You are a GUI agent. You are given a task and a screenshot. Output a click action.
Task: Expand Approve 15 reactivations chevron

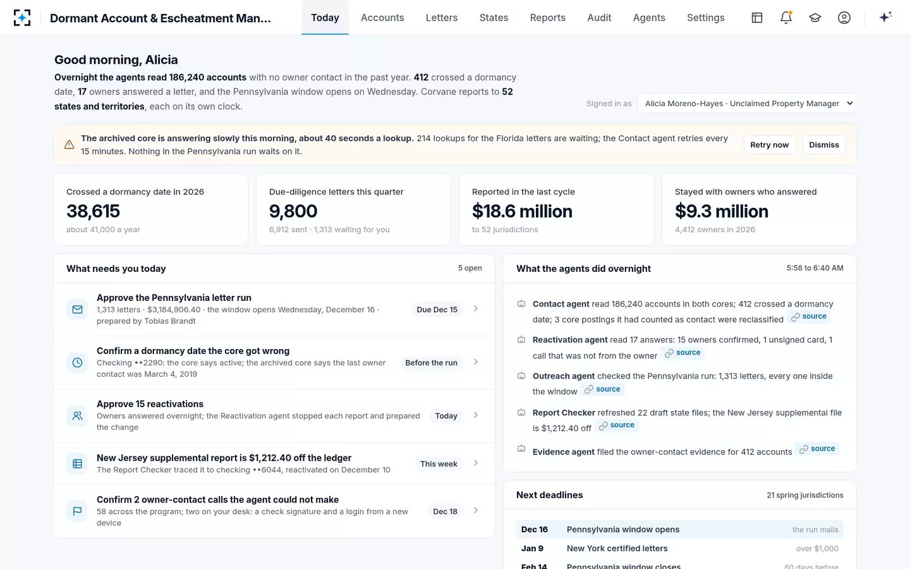tap(476, 415)
